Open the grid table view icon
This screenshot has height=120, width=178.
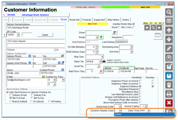pos(169,21)
